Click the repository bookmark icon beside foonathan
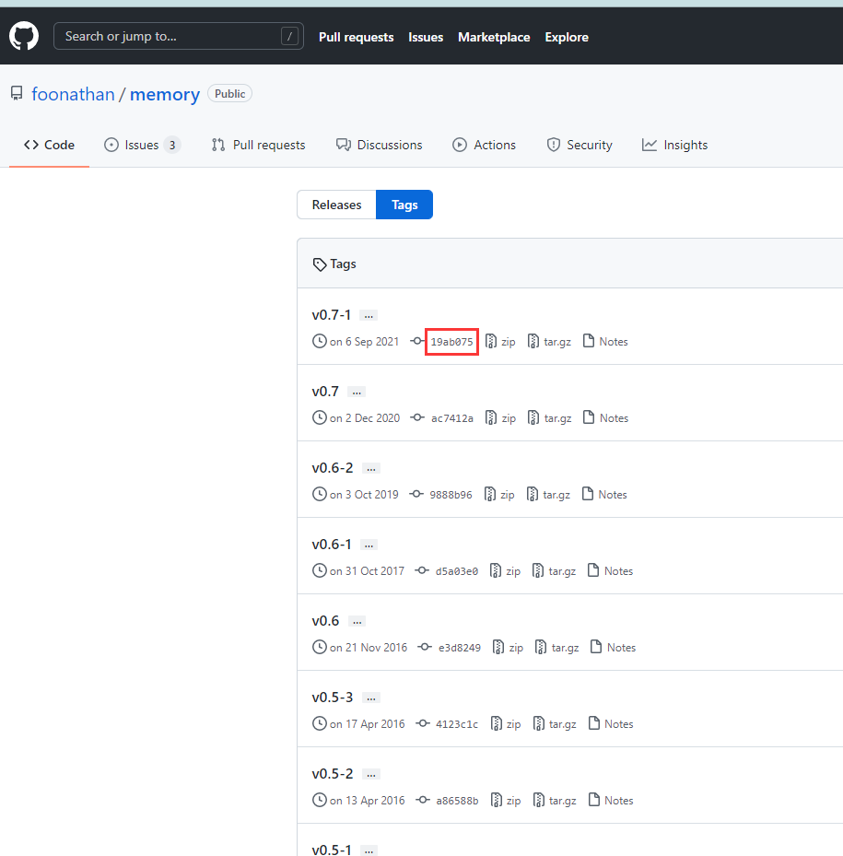This screenshot has width=843, height=856. click(16, 92)
